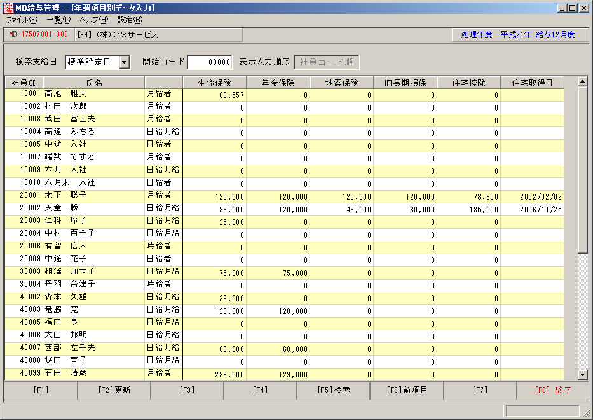Image resolution: width=593 pixels, height=420 pixels.
Task: Click the 住宅取得日 column header
Action: [x=532, y=83]
